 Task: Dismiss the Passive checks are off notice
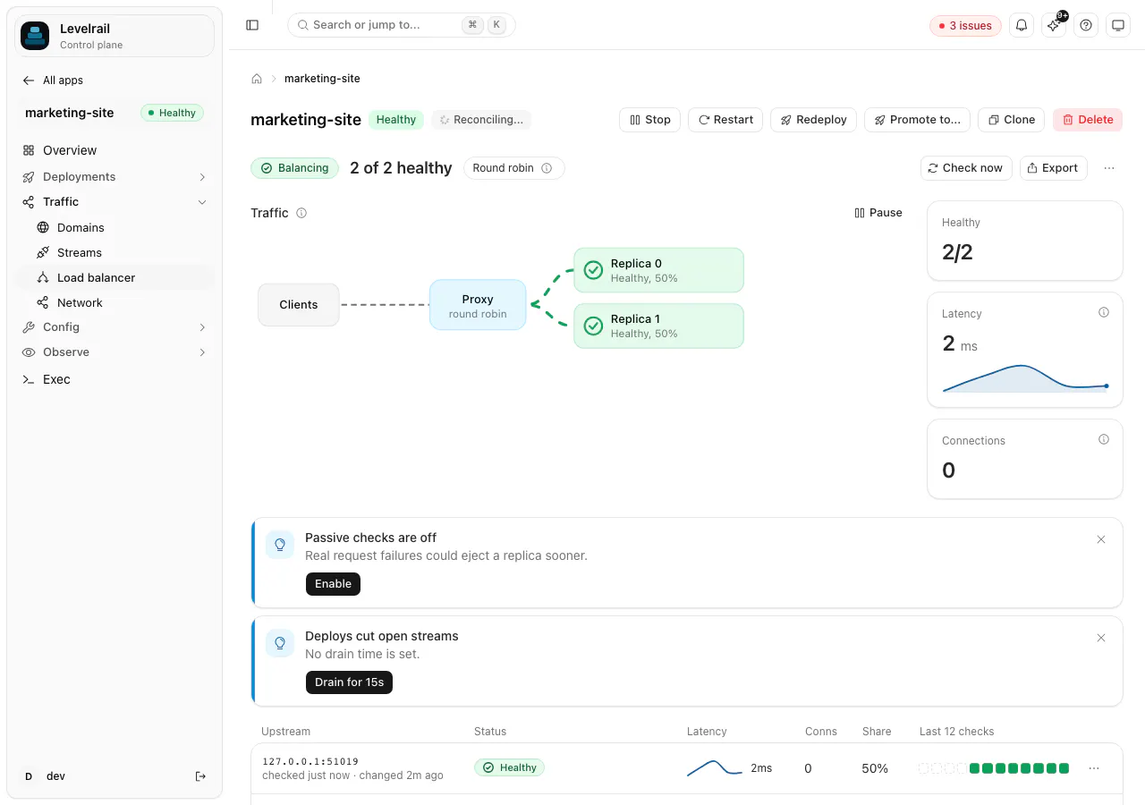point(1101,539)
